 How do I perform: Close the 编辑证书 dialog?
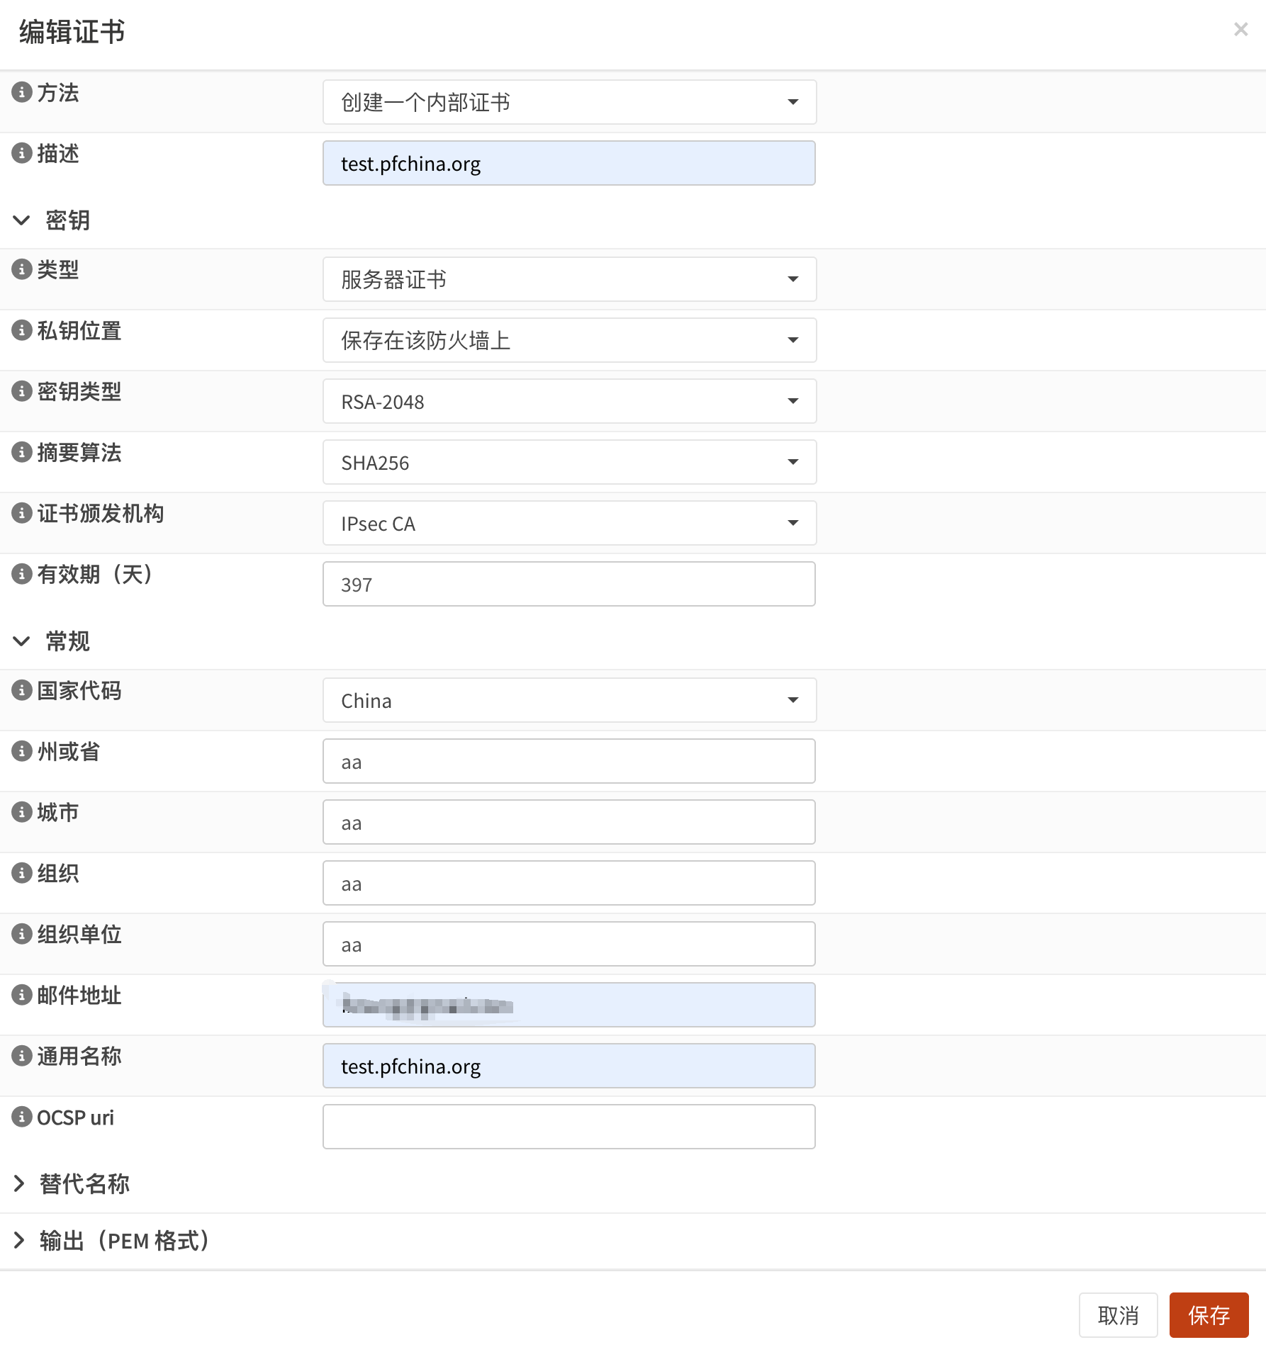pyautogui.click(x=1240, y=29)
